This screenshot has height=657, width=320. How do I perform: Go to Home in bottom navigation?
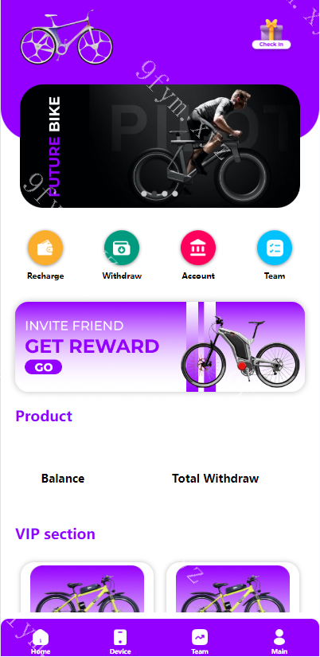pyautogui.click(x=41, y=642)
